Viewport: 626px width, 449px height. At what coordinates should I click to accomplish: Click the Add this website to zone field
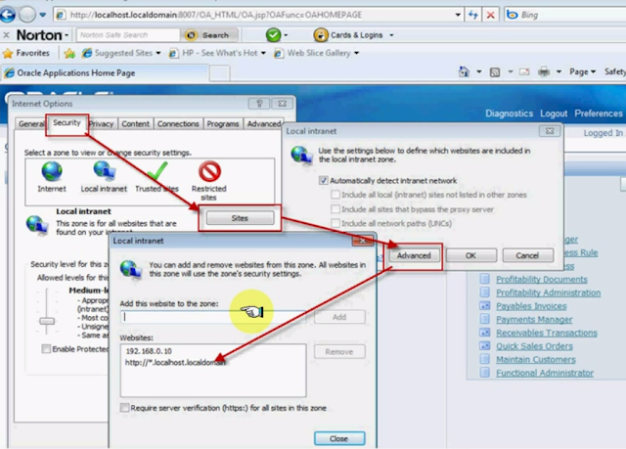[213, 317]
